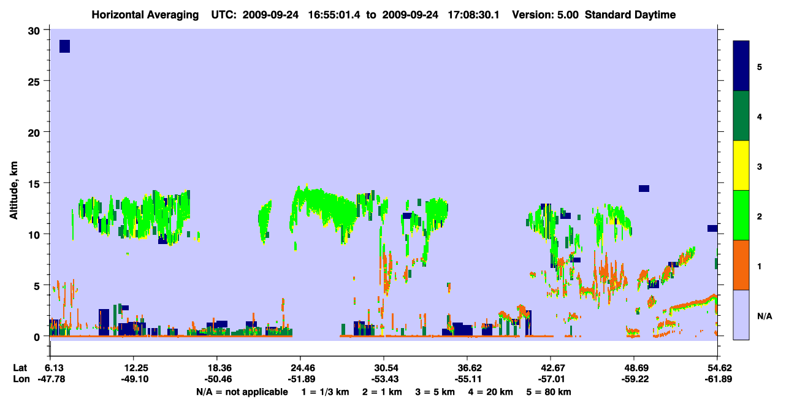Click 'Standard Daytime' in the title
The image size is (797, 409).
pos(630,15)
